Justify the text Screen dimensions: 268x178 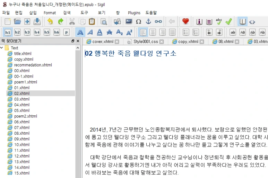[x=172, y=32]
